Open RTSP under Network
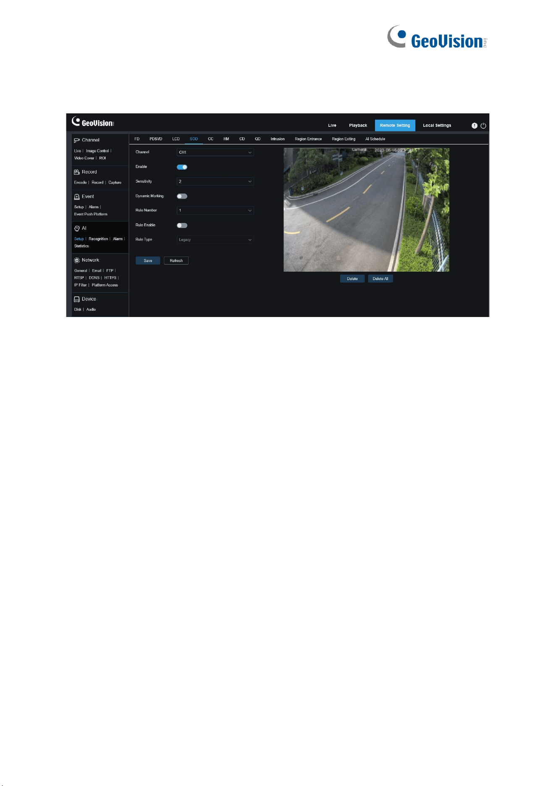Image resolution: width=556 pixels, height=786 pixels. coord(79,278)
